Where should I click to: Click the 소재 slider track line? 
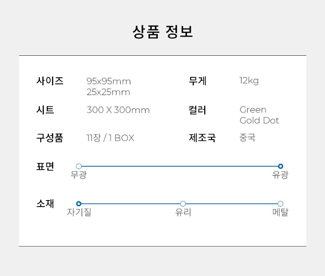click(131, 204)
